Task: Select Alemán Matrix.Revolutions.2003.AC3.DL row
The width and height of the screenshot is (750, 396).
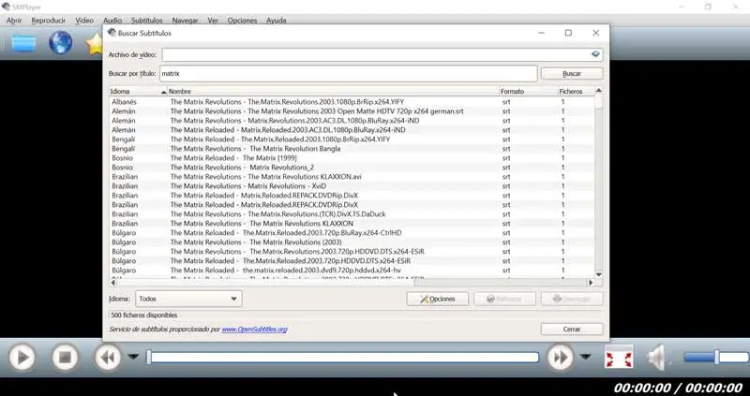Action: [x=352, y=121]
